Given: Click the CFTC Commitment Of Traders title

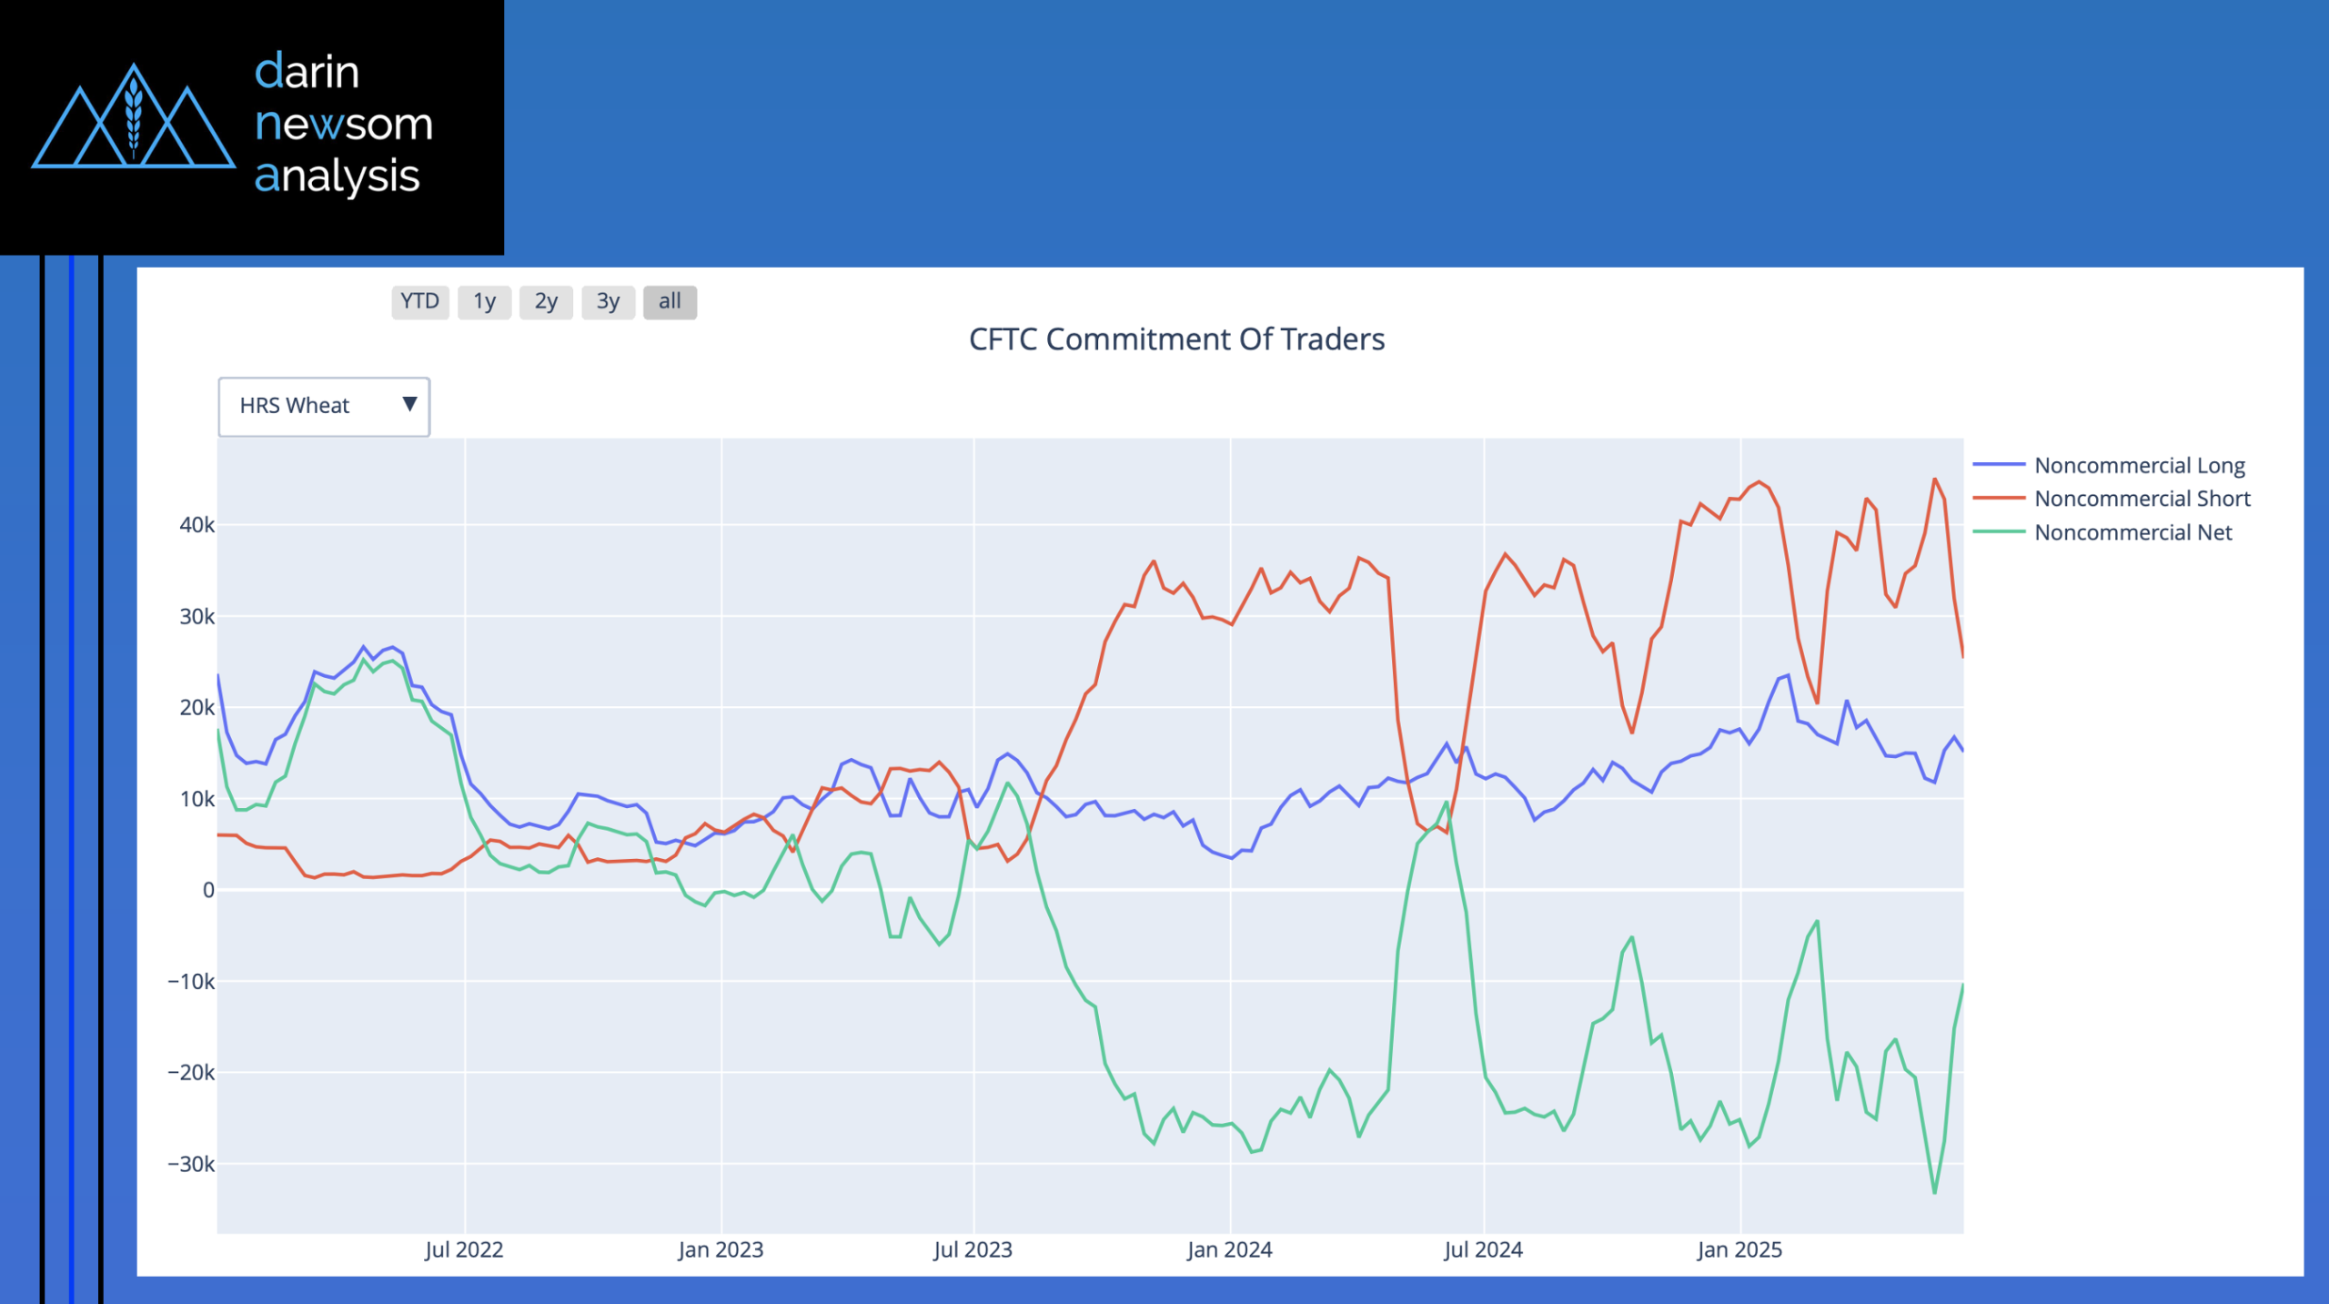Looking at the screenshot, I should [1176, 339].
